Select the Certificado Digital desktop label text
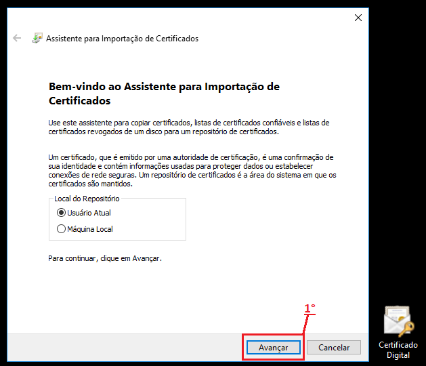The width and height of the screenshot is (426, 366). [398, 350]
